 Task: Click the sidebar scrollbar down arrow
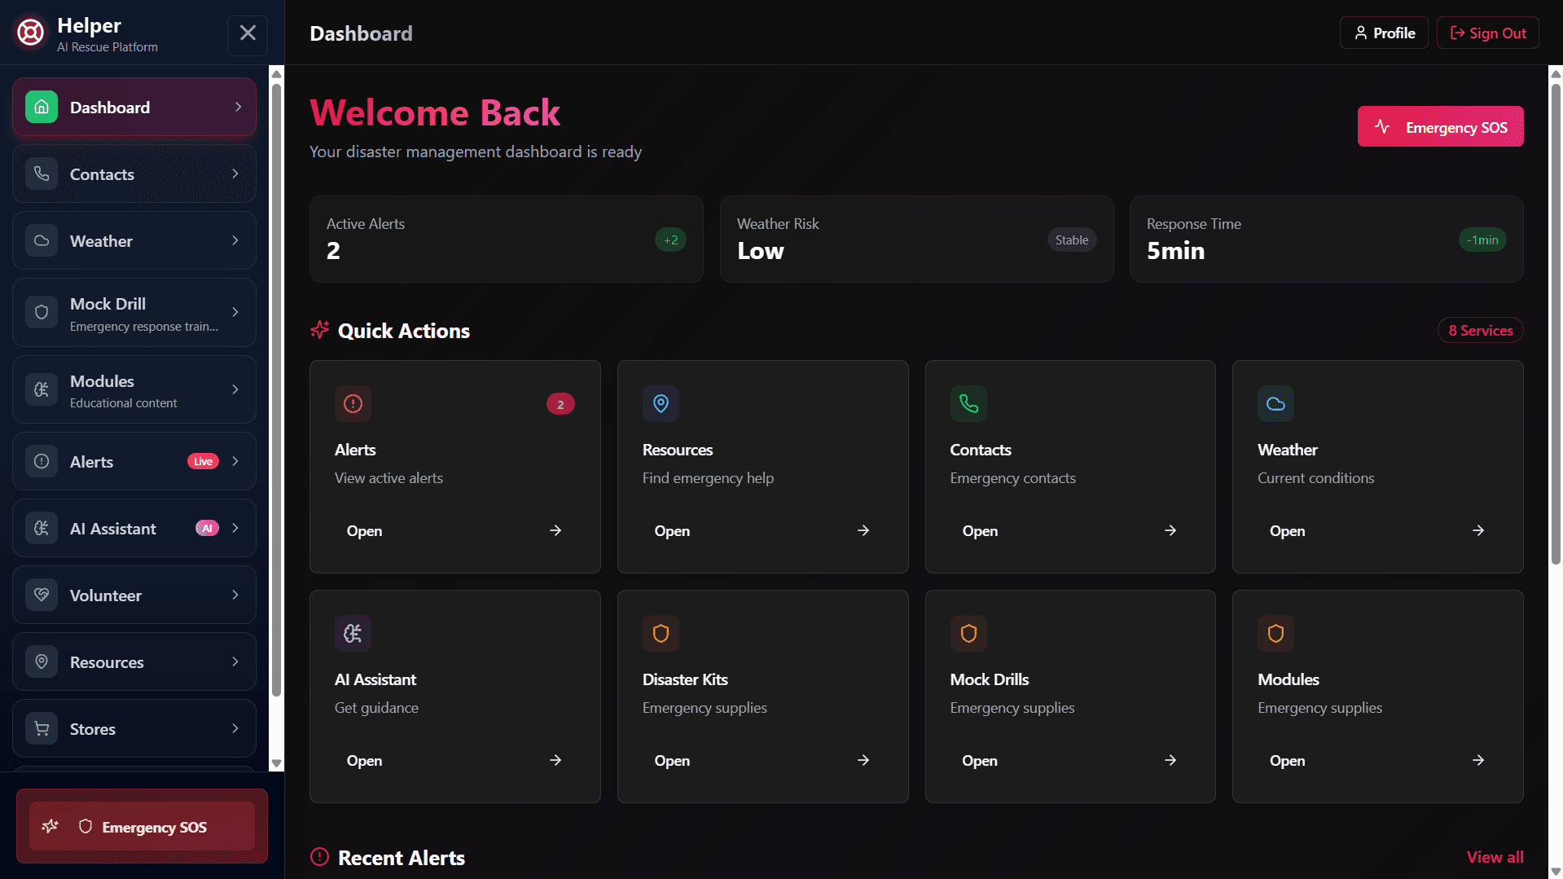pos(276,763)
